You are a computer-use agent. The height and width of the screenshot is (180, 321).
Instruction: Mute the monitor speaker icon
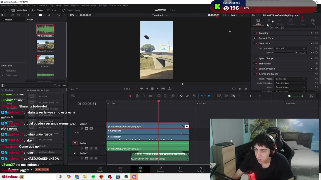pos(289,96)
